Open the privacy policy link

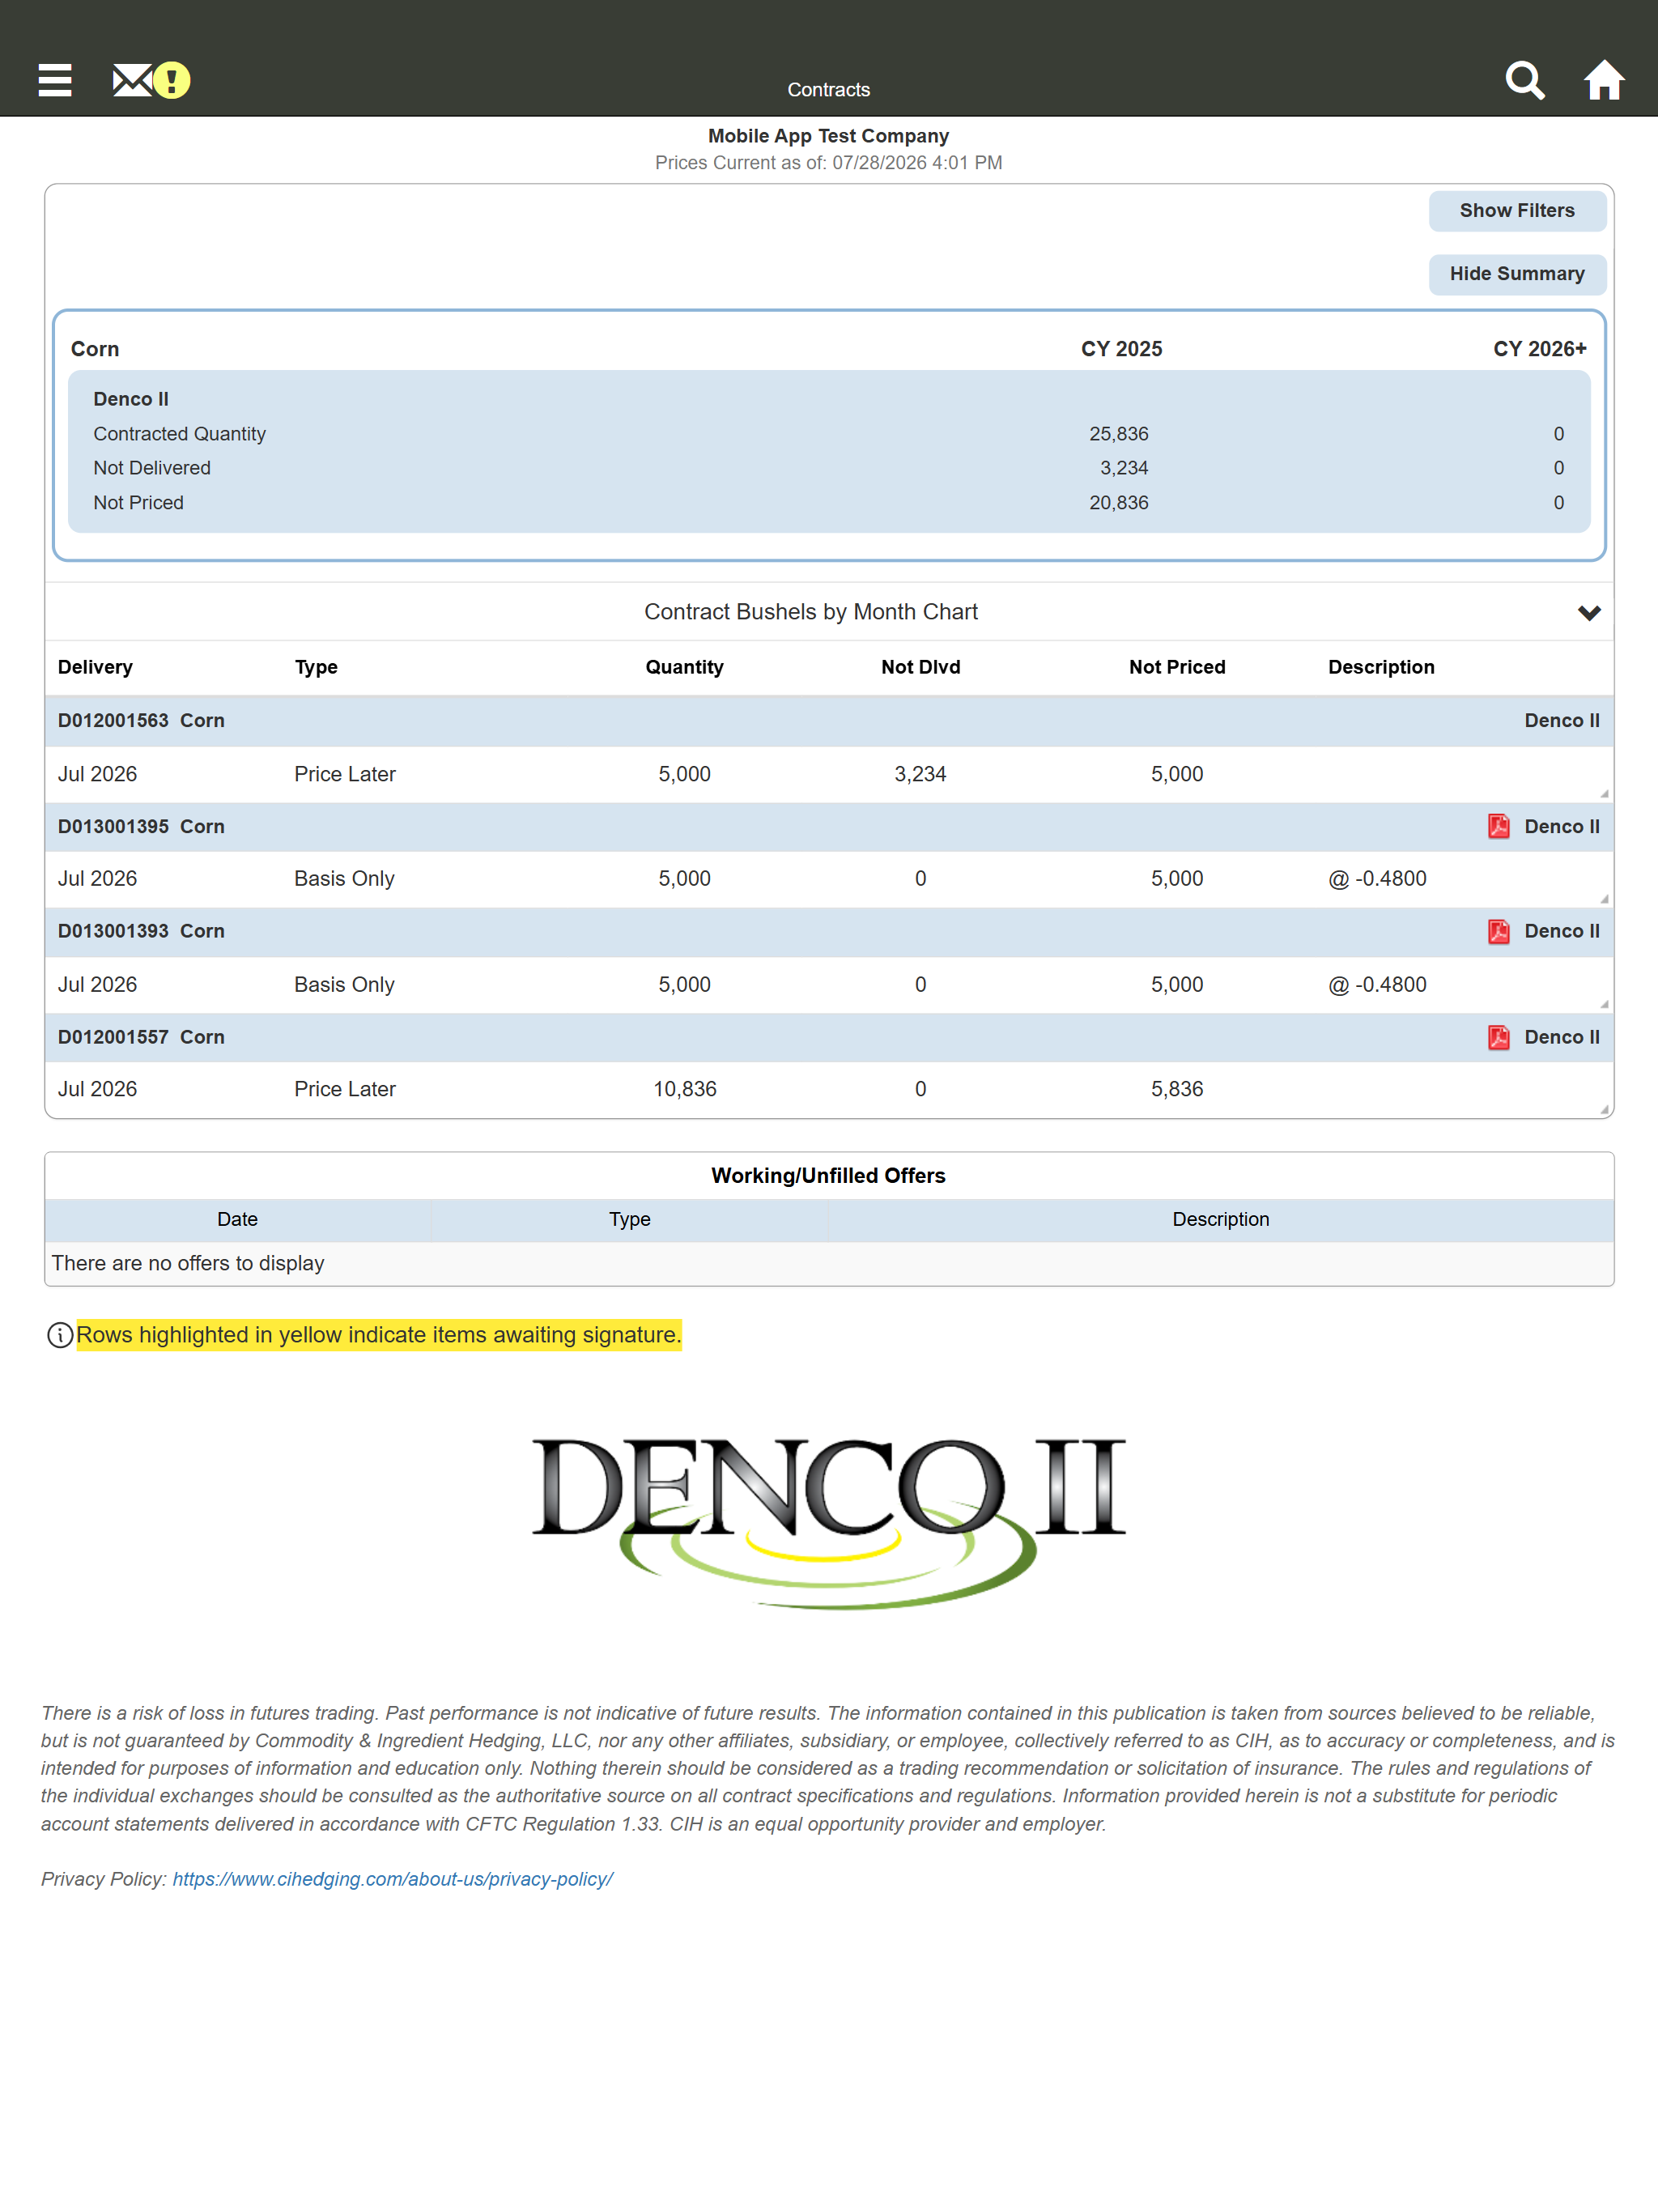(393, 1879)
